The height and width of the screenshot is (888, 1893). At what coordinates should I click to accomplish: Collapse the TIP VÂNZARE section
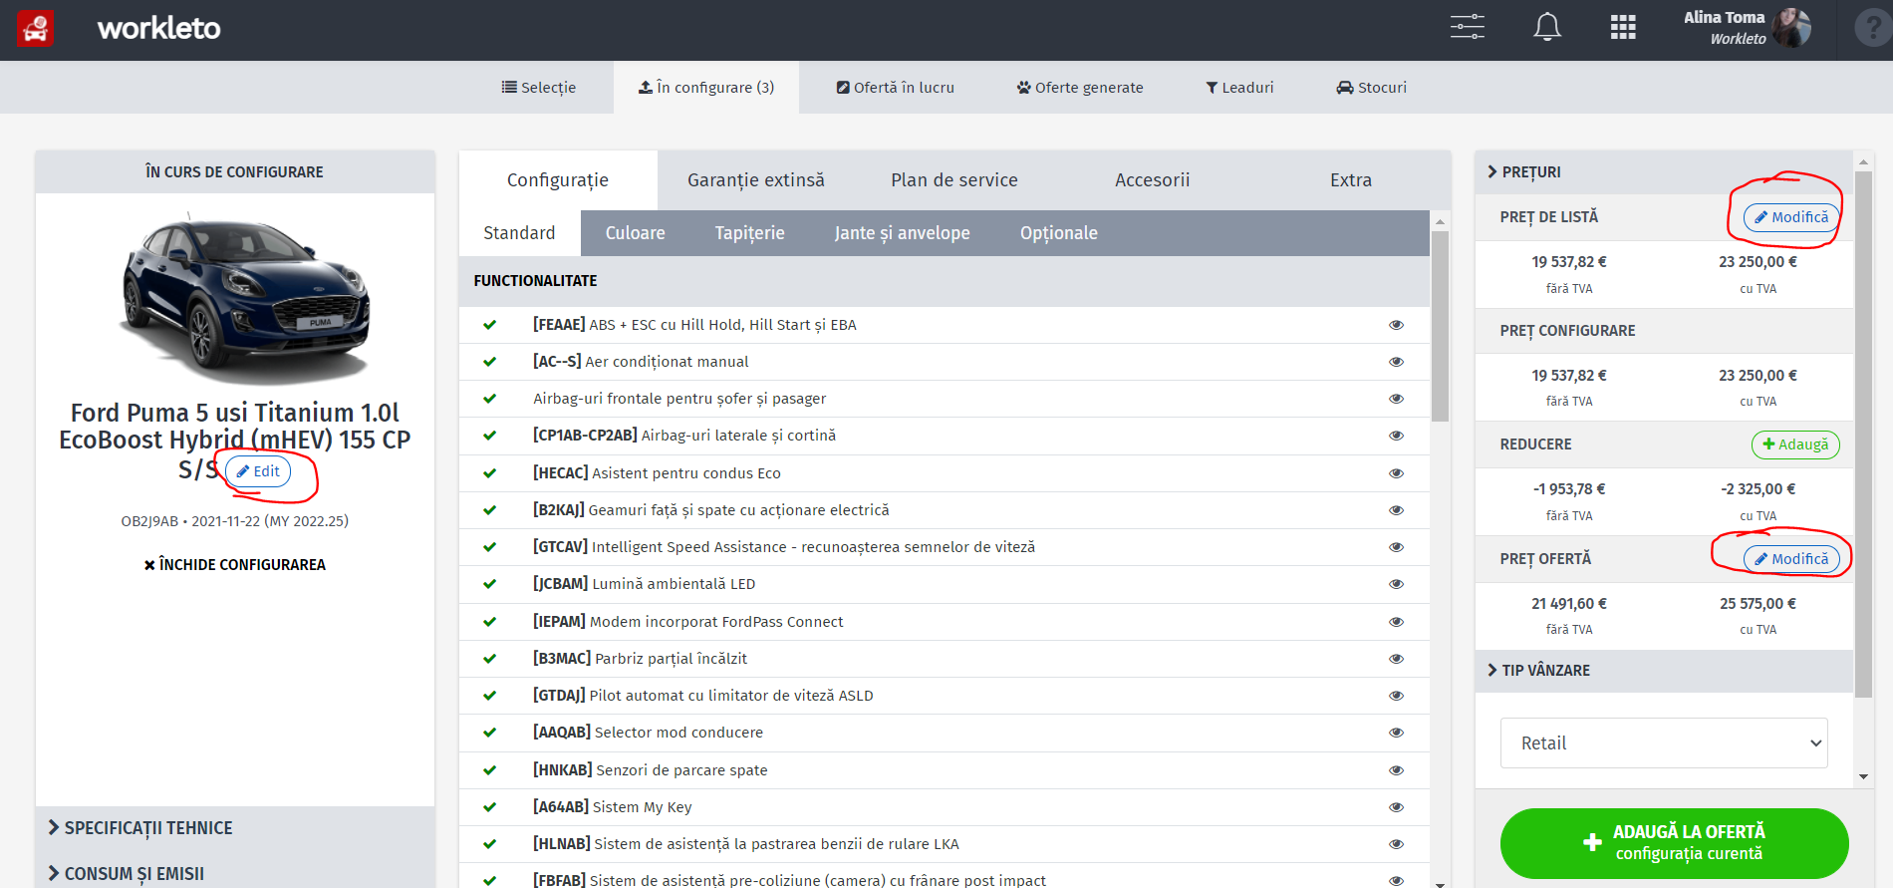pos(1538,671)
